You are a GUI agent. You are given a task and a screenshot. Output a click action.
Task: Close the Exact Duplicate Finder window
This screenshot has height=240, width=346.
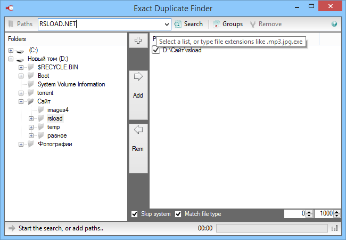coord(331,6)
